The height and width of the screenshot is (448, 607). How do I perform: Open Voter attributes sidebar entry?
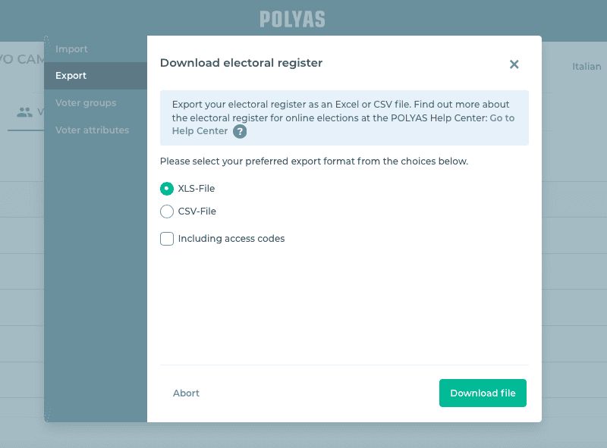[x=92, y=130]
